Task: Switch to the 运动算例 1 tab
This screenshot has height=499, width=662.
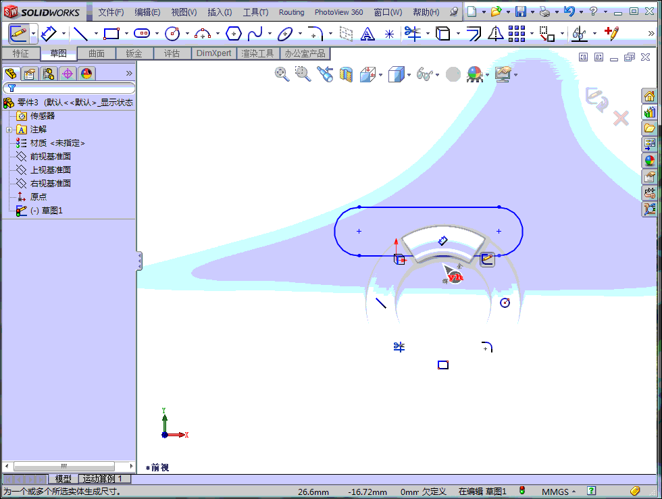Action: click(x=104, y=479)
